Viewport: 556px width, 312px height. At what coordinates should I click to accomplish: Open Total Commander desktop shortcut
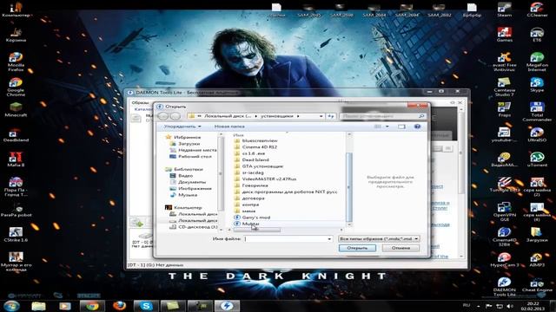537,112
